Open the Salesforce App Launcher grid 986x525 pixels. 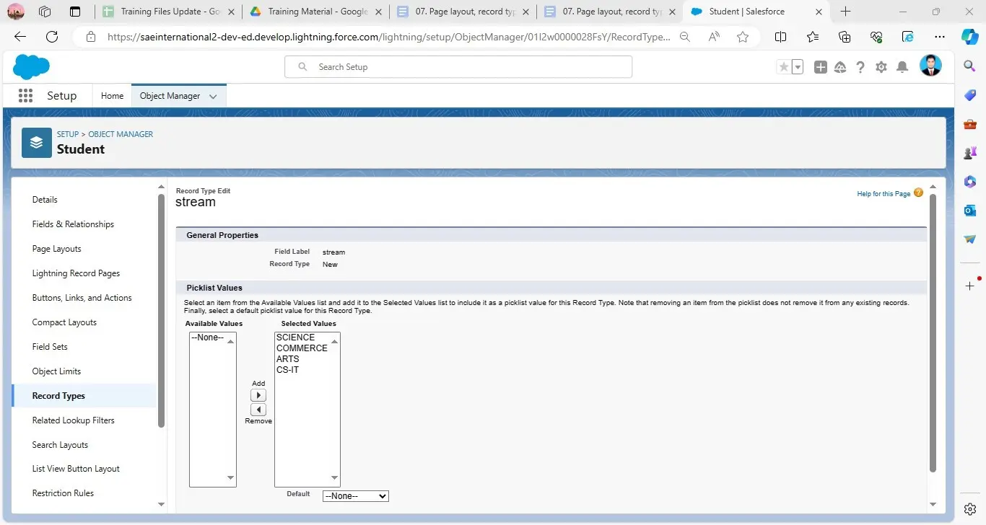(25, 96)
